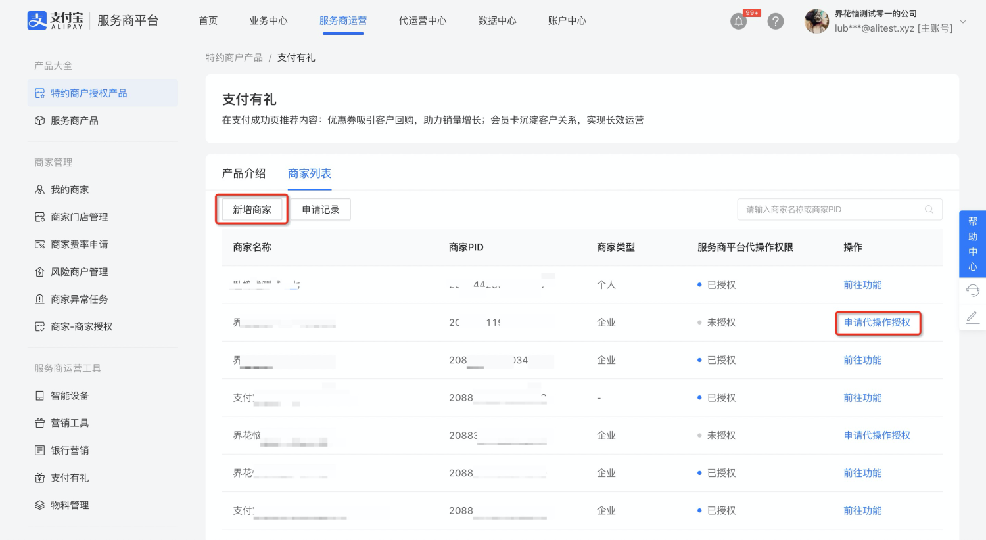Click the sidebar 支付有礼 gift icon
This screenshot has width=986, height=540.
pyautogui.click(x=40, y=478)
